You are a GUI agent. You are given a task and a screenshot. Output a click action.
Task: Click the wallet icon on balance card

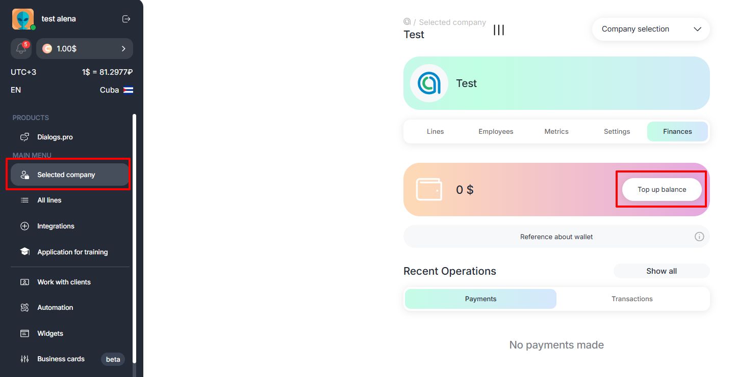coord(429,190)
